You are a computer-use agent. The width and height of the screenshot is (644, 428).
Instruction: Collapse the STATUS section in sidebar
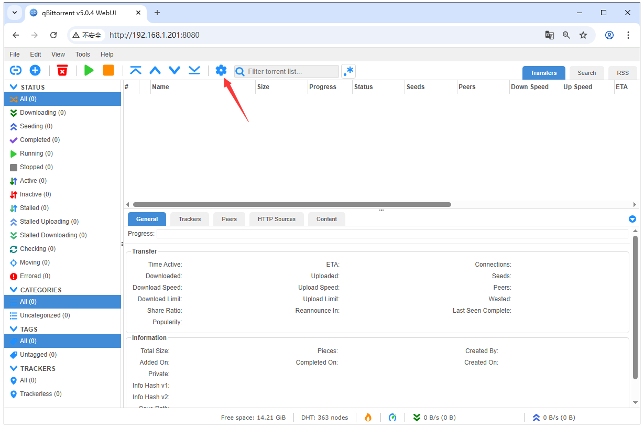coord(14,86)
